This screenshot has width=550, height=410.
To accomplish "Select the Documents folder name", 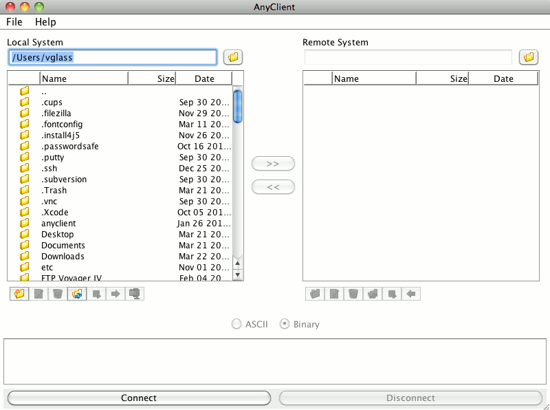I will tap(63, 245).
